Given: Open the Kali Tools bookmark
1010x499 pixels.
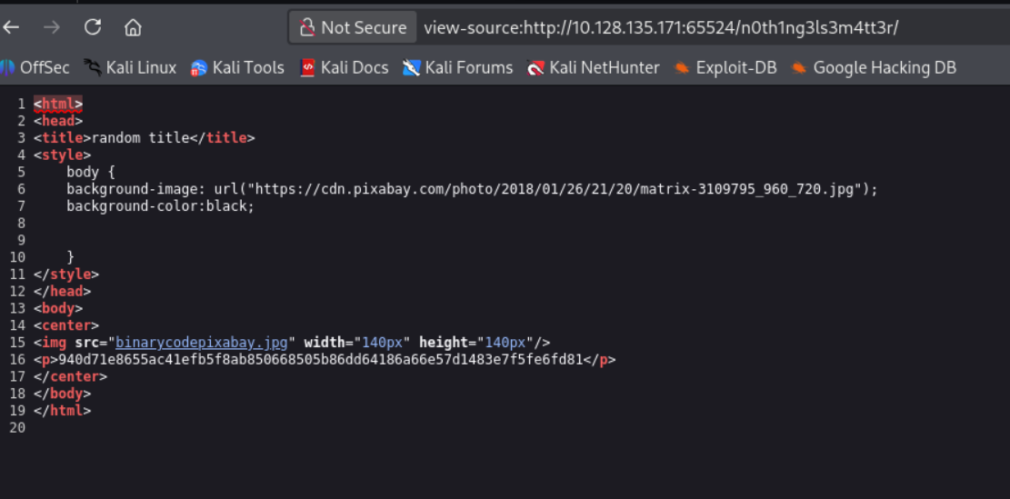Looking at the screenshot, I should coord(237,67).
